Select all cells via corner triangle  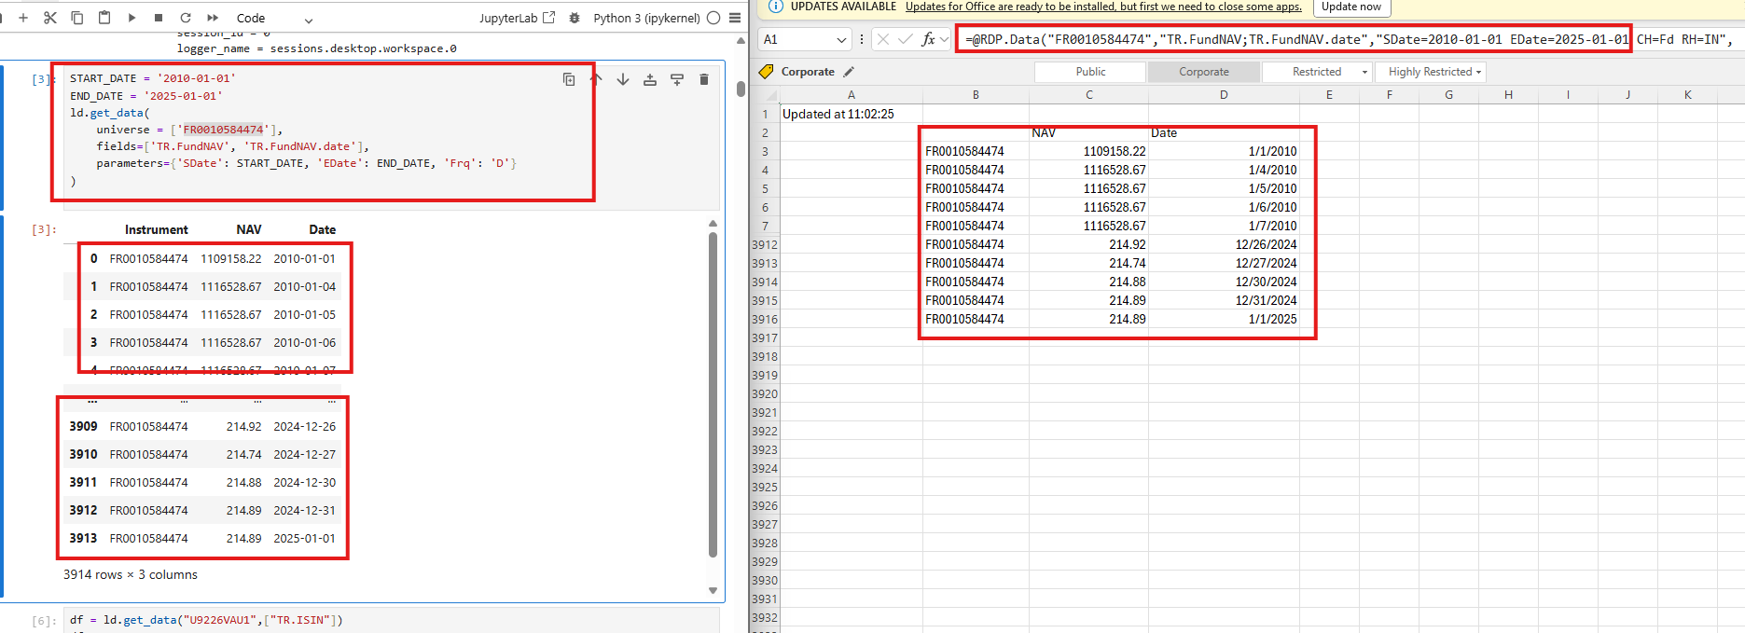coord(770,95)
